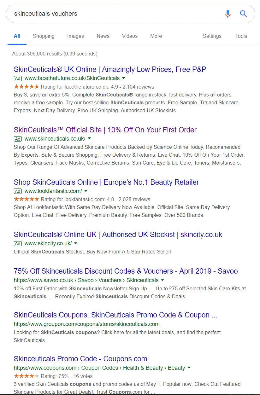Screen dimensions: 260x395
Task: Expand the Savoo result URL dropdown arrow
Action: (x=162, y=280)
